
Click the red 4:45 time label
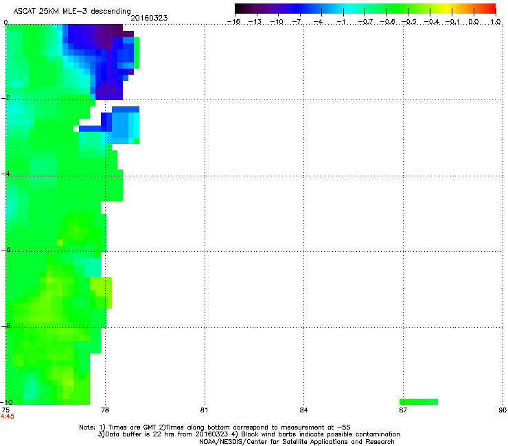click(7, 416)
